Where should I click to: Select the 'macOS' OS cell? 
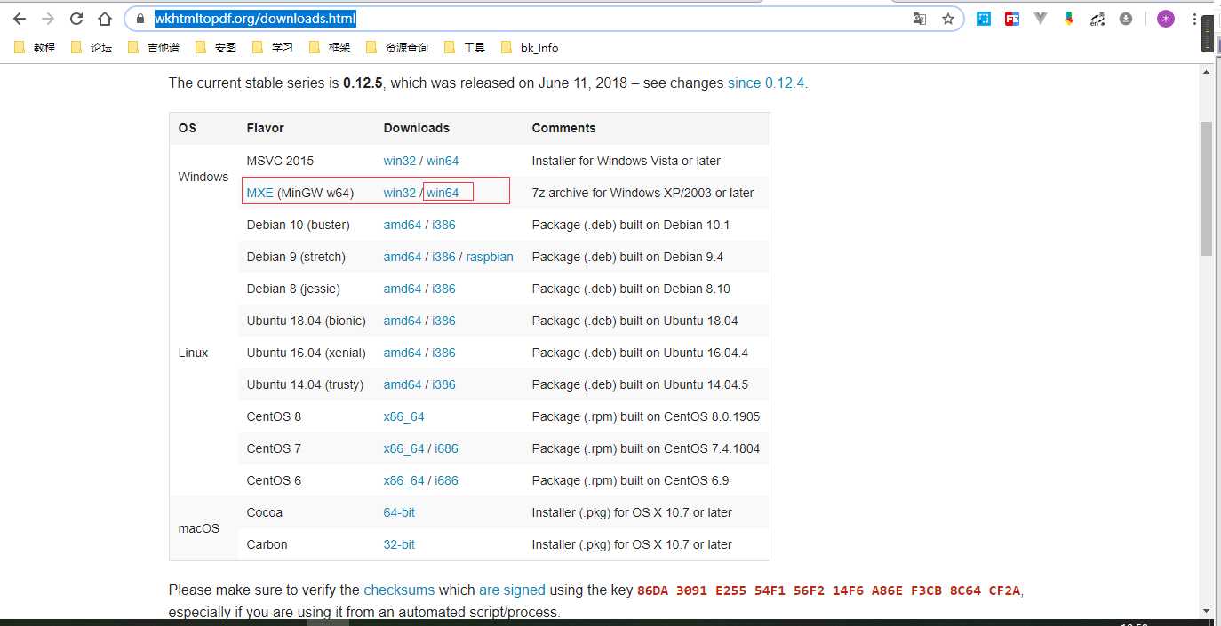tap(199, 528)
